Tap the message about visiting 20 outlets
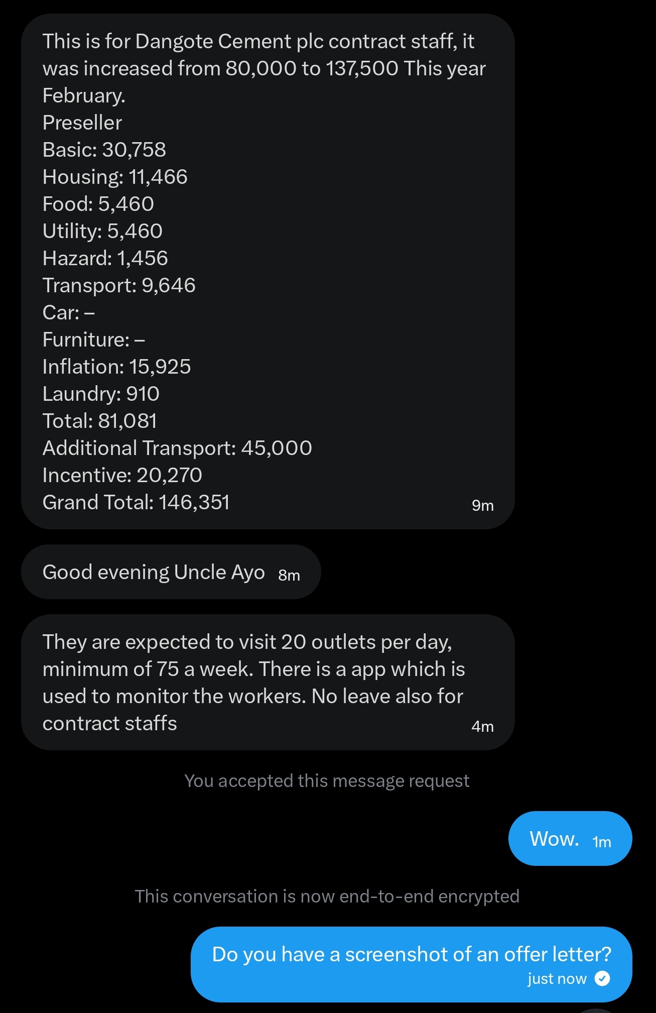Image resolution: width=656 pixels, height=1013 pixels. pos(268,682)
